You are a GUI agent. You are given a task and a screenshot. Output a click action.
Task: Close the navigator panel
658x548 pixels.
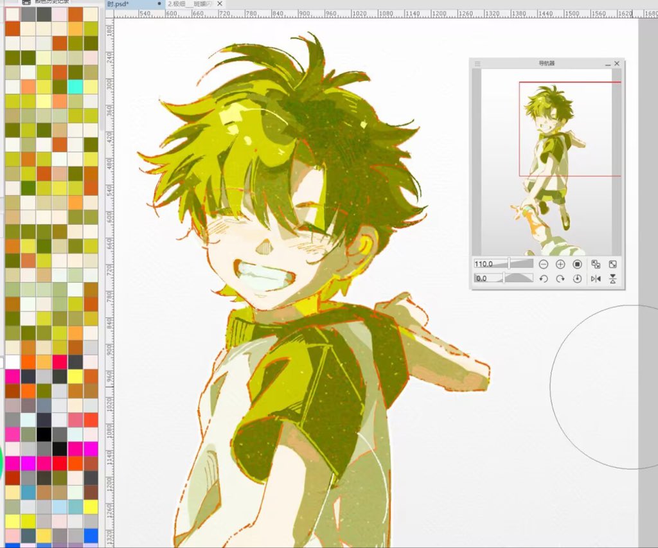coord(617,64)
